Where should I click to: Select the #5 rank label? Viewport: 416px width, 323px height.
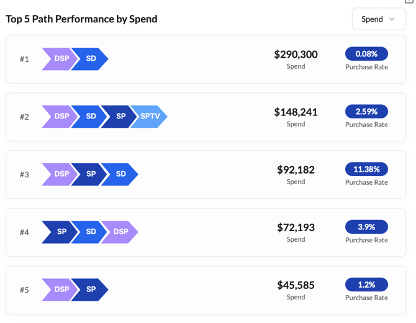(24, 290)
